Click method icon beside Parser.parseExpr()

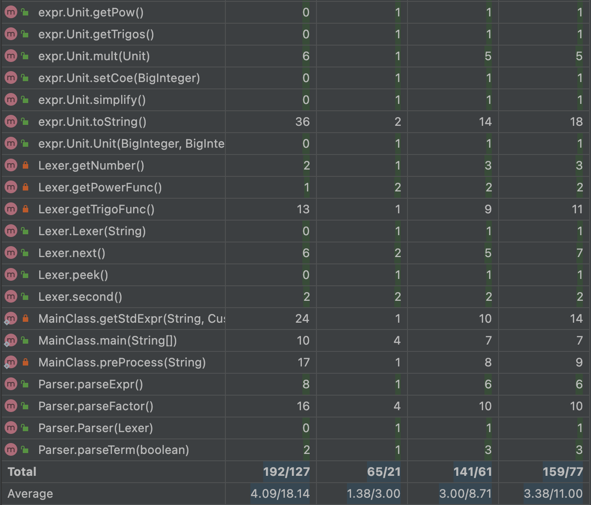[x=10, y=384]
